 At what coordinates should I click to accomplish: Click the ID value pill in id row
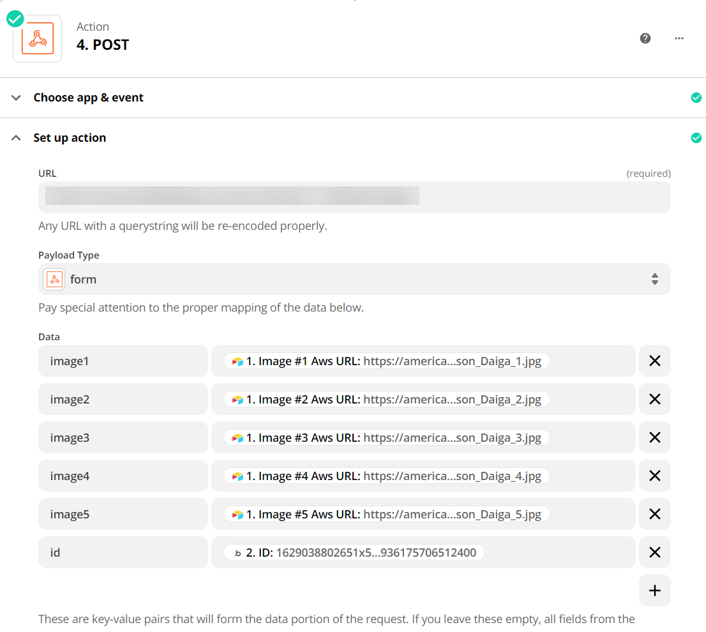coord(354,553)
